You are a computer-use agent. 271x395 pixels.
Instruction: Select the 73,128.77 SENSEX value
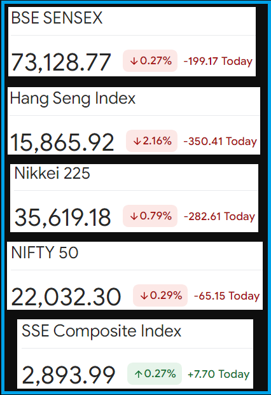tap(61, 62)
